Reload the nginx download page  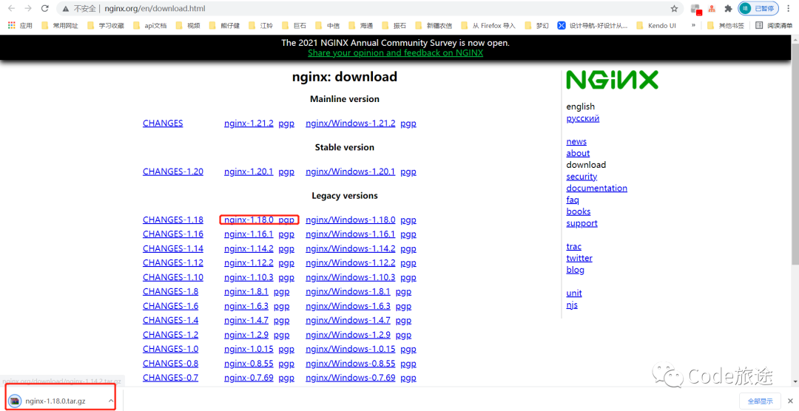coord(45,9)
